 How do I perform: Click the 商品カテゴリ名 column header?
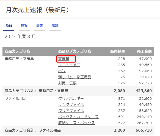(17, 51)
